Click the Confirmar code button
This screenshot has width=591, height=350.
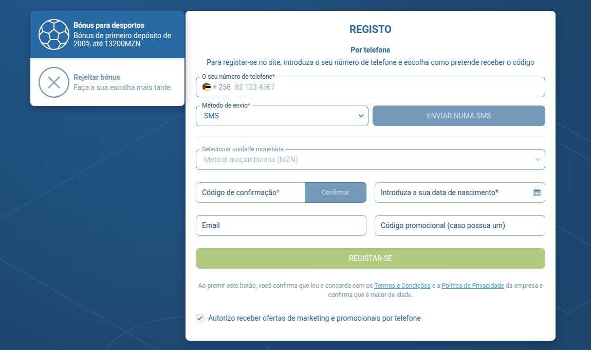click(336, 192)
